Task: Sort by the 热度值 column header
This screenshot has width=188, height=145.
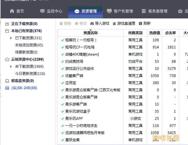Action: pos(154,33)
